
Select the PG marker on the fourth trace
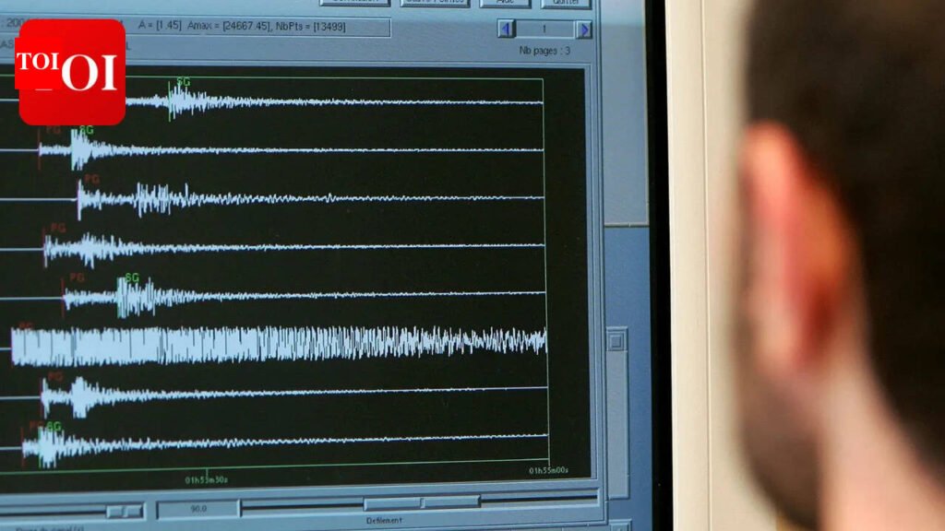(58, 228)
